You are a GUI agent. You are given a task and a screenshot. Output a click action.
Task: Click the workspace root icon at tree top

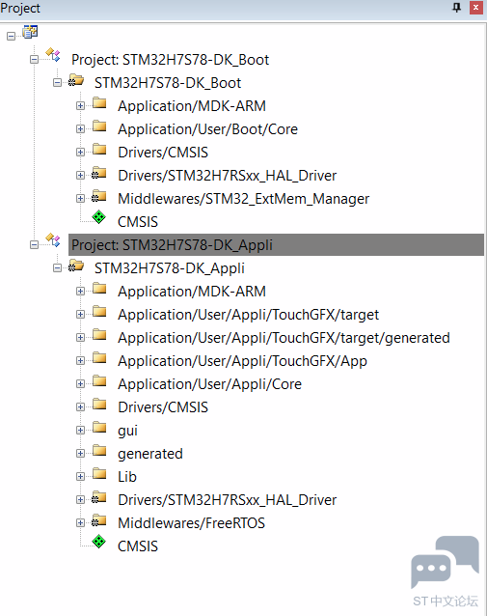(x=30, y=32)
